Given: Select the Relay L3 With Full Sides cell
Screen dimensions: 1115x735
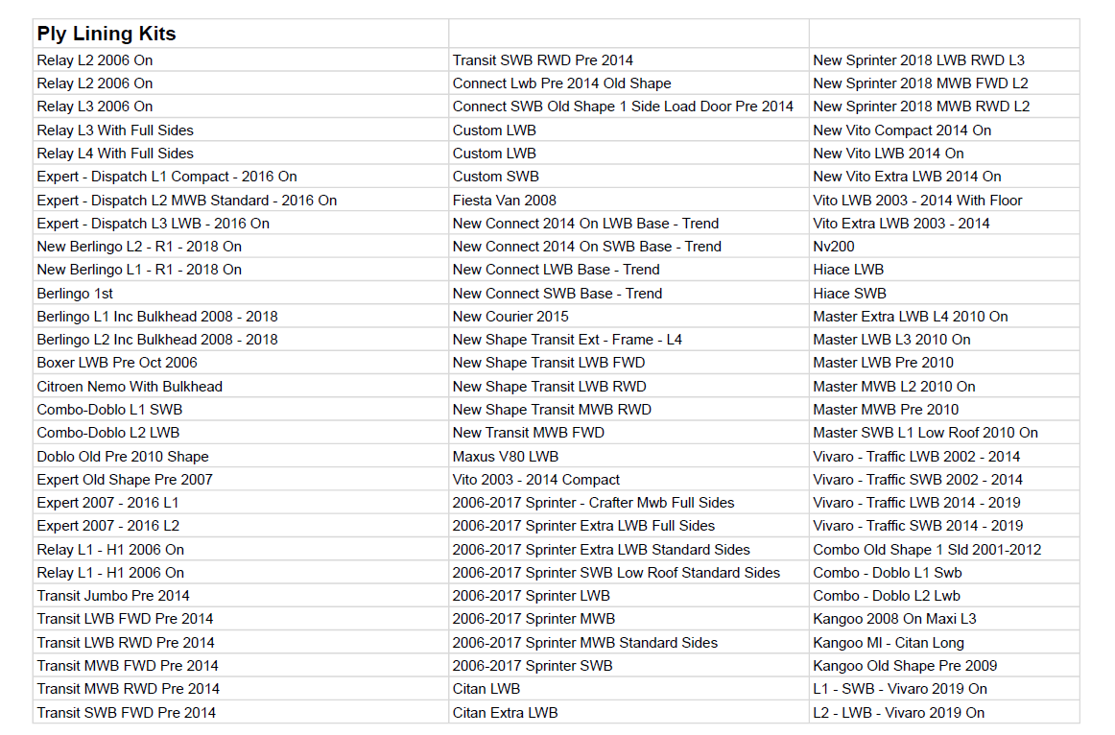Looking at the screenshot, I should [x=115, y=130].
